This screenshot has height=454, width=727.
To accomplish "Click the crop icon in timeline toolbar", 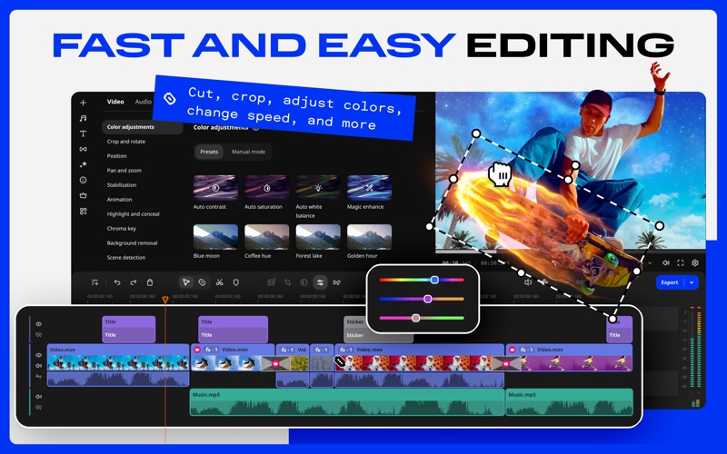I will click(x=287, y=282).
